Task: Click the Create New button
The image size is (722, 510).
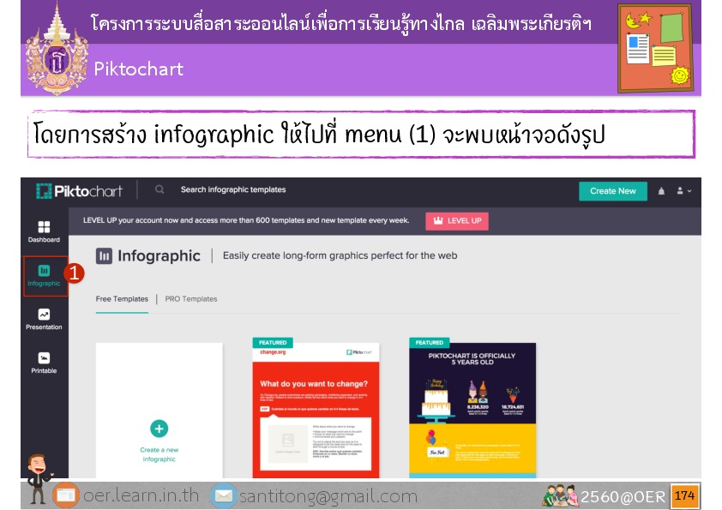Action: click(x=613, y=191)
